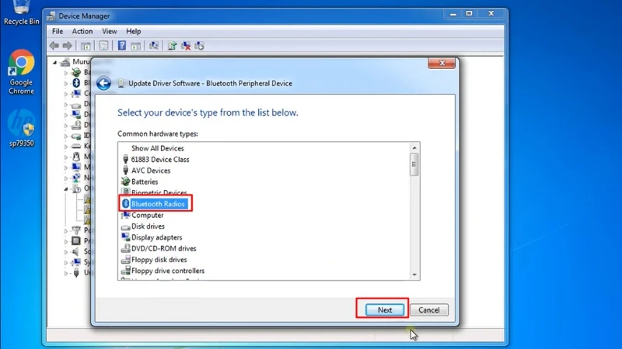Click the Cancel button
Image resolution: width=622 pixels, height=349 pixels.
click(429, 309)
